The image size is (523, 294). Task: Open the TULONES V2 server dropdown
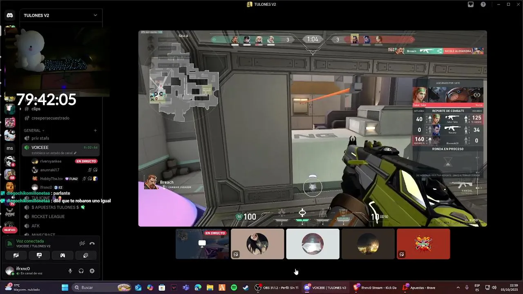61,16
